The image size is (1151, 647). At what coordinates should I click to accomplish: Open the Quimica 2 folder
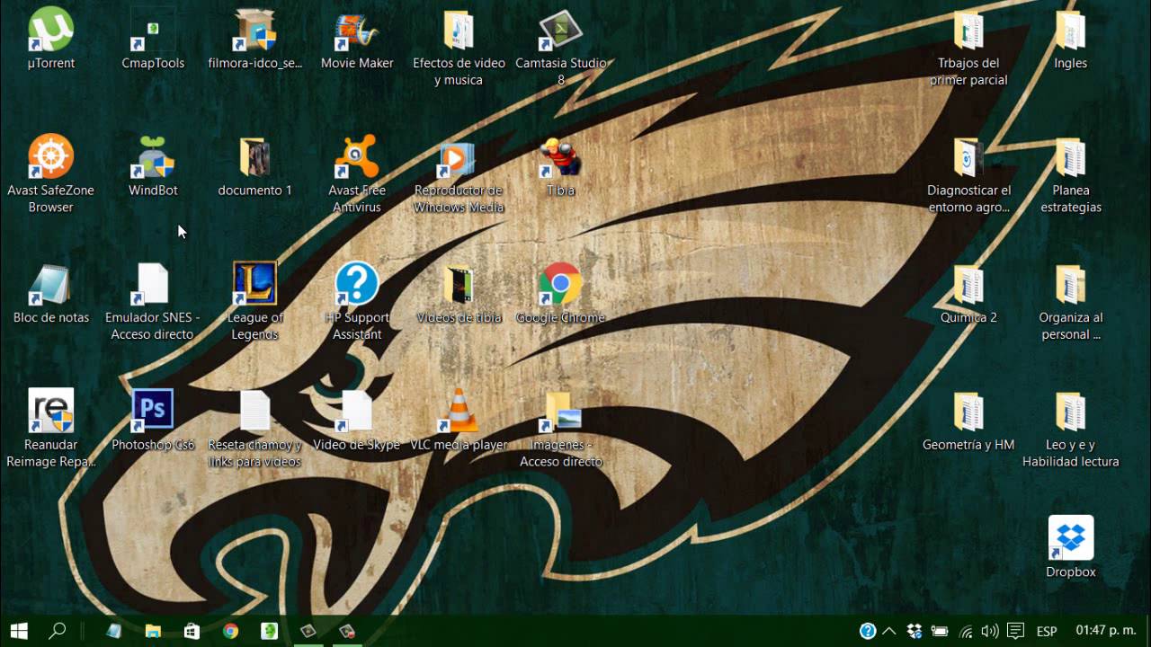pyautogui.click(x=968, y=294)
